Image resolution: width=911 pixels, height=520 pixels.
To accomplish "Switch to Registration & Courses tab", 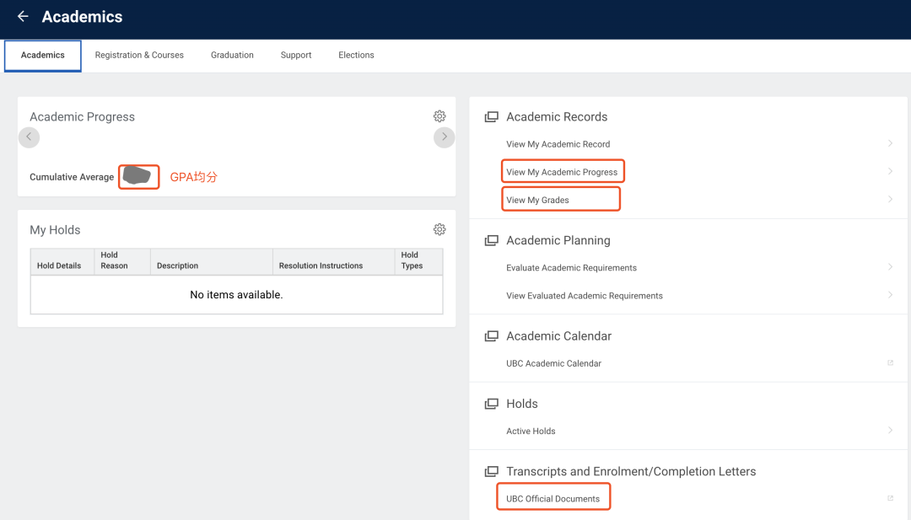I will (x=139, y=56).
